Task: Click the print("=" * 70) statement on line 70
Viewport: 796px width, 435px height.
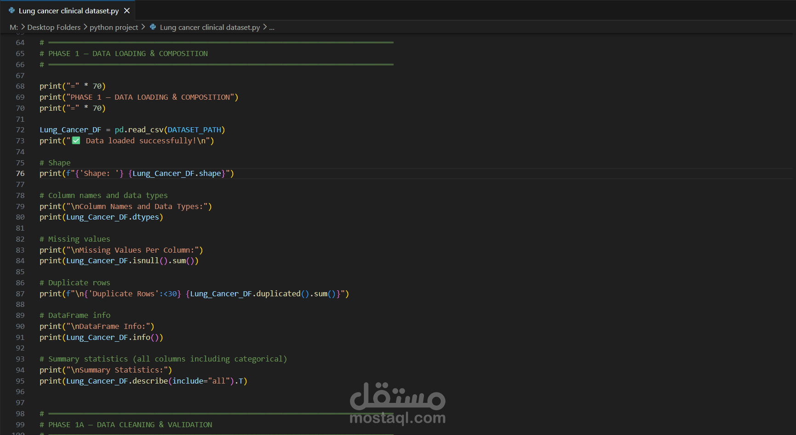Action: (73, 108)
